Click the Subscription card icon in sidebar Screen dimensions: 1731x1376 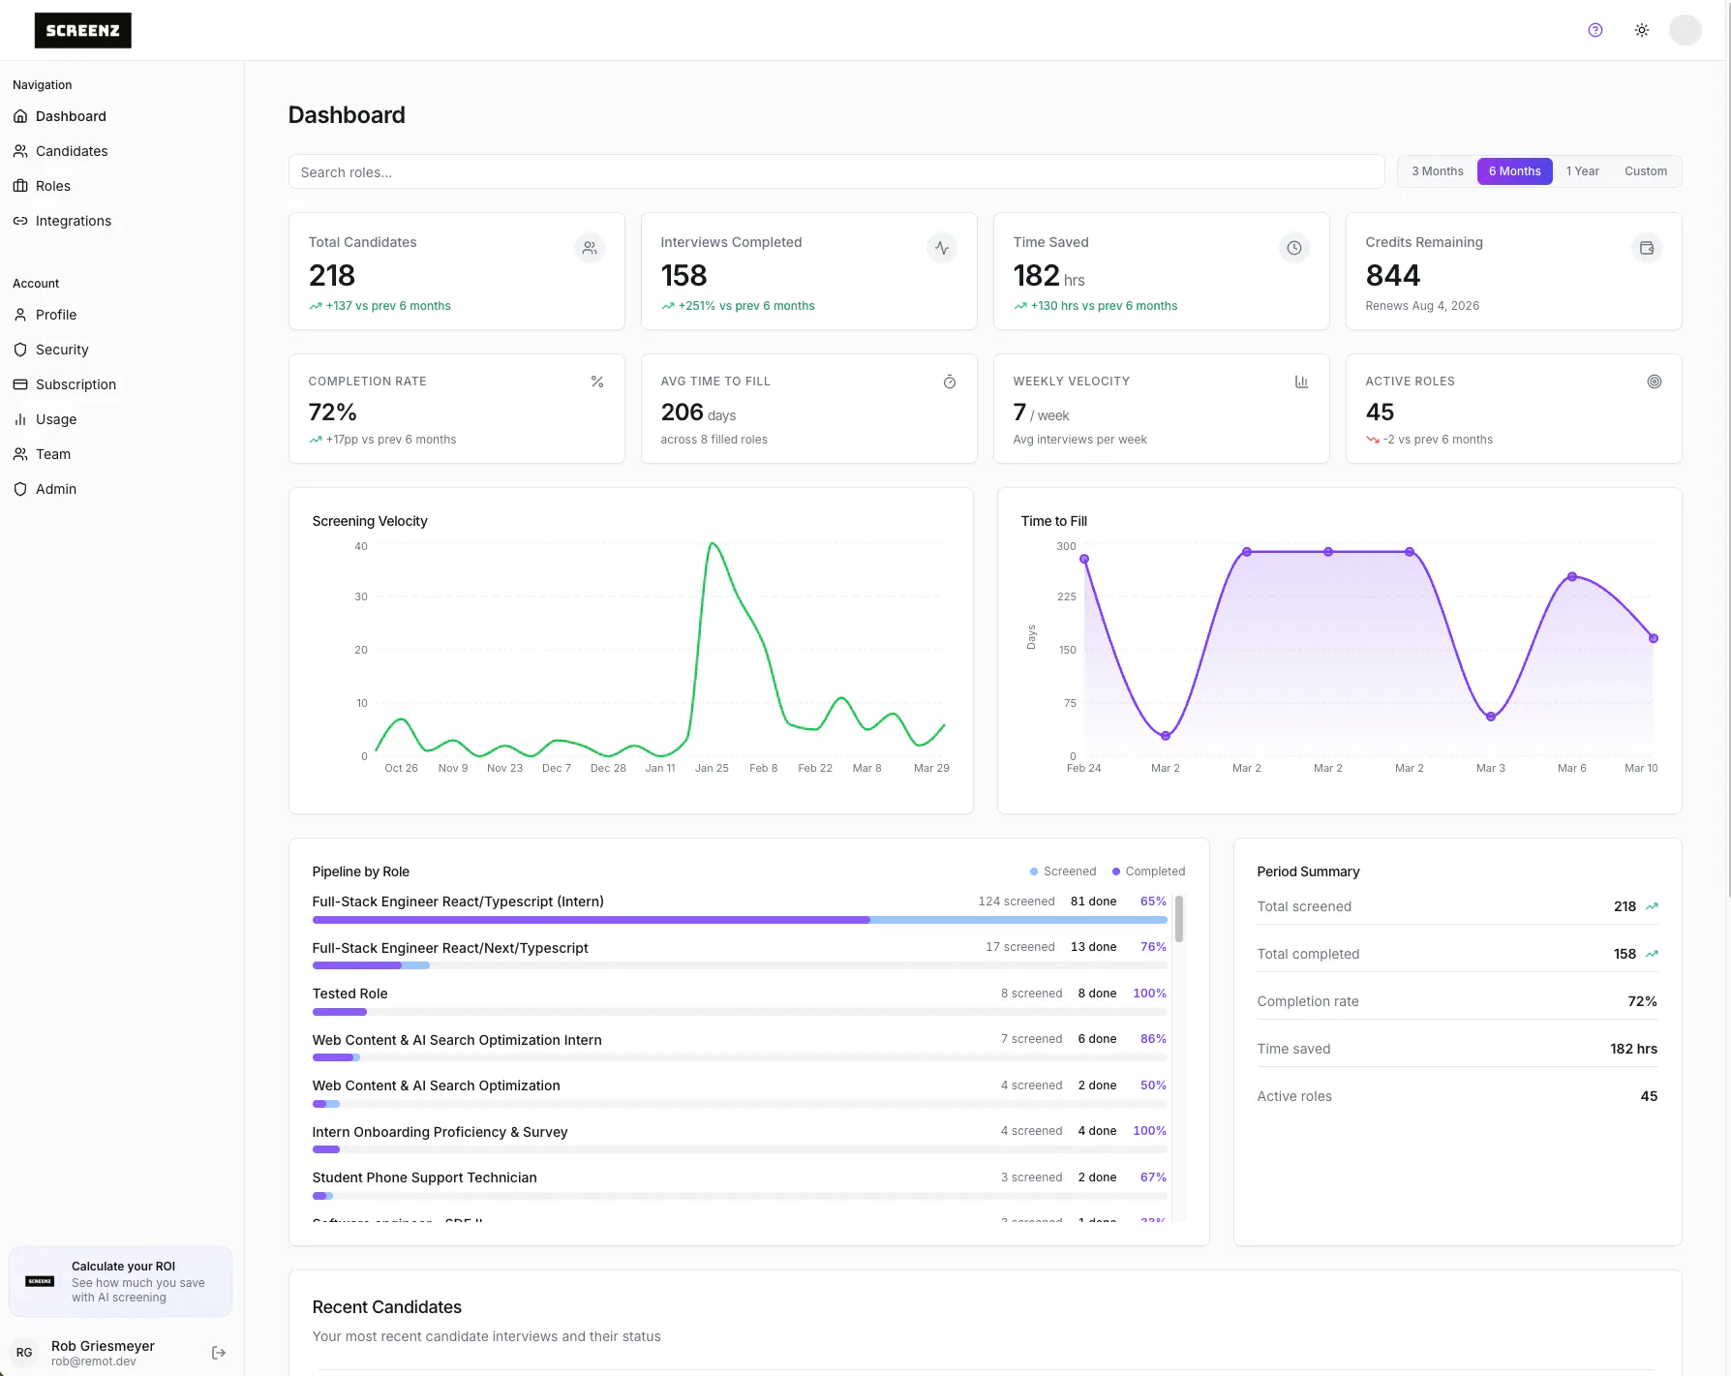(x=20, y=384)
